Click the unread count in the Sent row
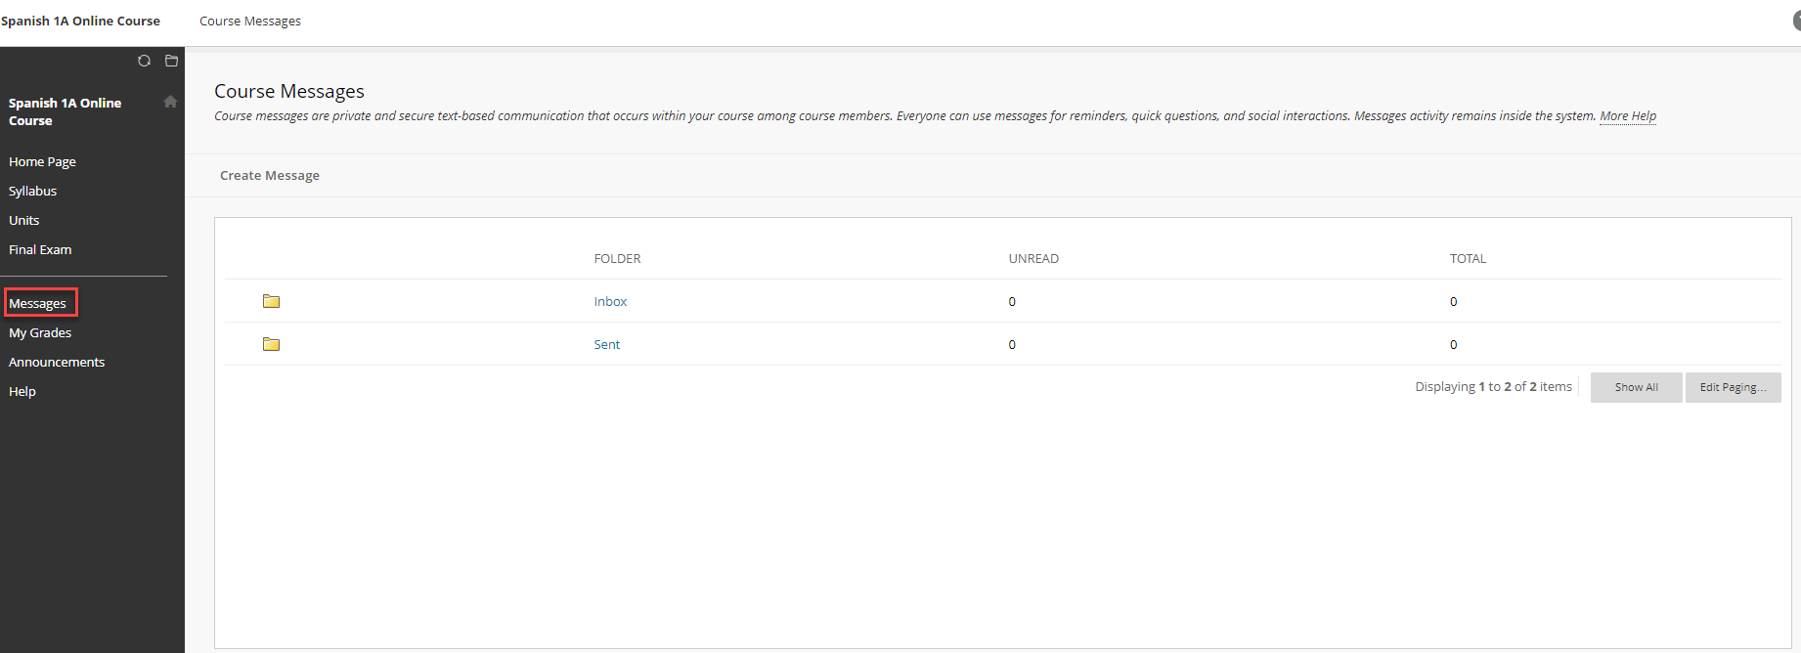Screen dimensions: 1801x653 point(1012,344)
